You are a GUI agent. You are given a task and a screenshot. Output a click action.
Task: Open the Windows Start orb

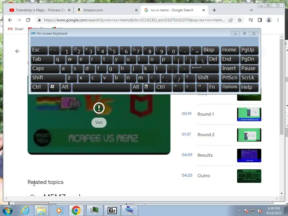pyautogui.click(x=7, y=210)
